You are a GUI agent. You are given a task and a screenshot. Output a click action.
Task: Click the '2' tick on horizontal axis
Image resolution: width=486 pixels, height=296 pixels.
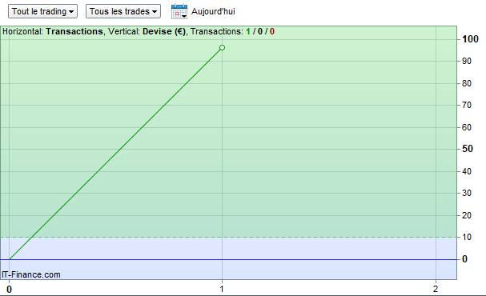(x=436, y=289)
